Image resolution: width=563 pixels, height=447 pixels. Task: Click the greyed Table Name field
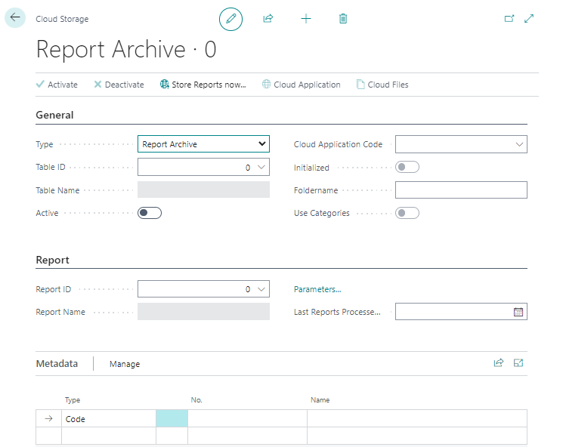(x=203, y=190)
